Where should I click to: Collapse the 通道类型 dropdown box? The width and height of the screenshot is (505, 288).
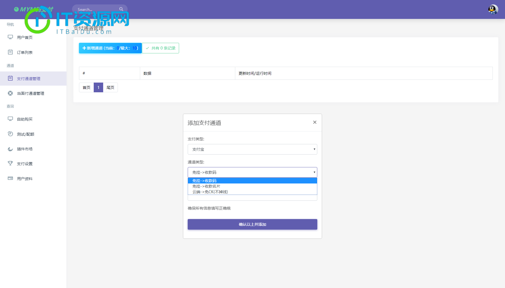coord(253,172)
